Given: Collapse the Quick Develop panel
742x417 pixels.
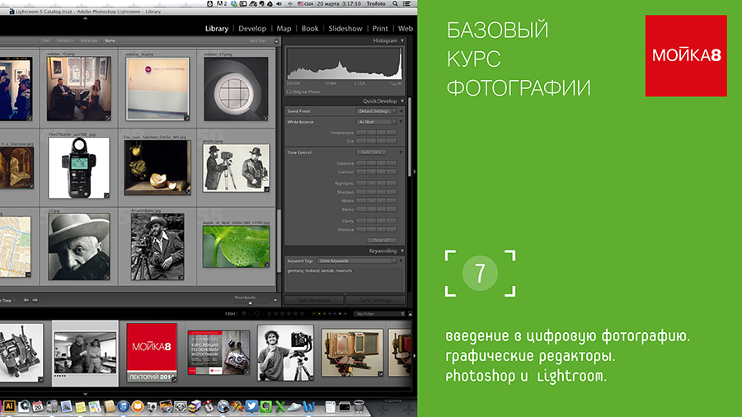Looking at the screenshot, I should (402, 101).
